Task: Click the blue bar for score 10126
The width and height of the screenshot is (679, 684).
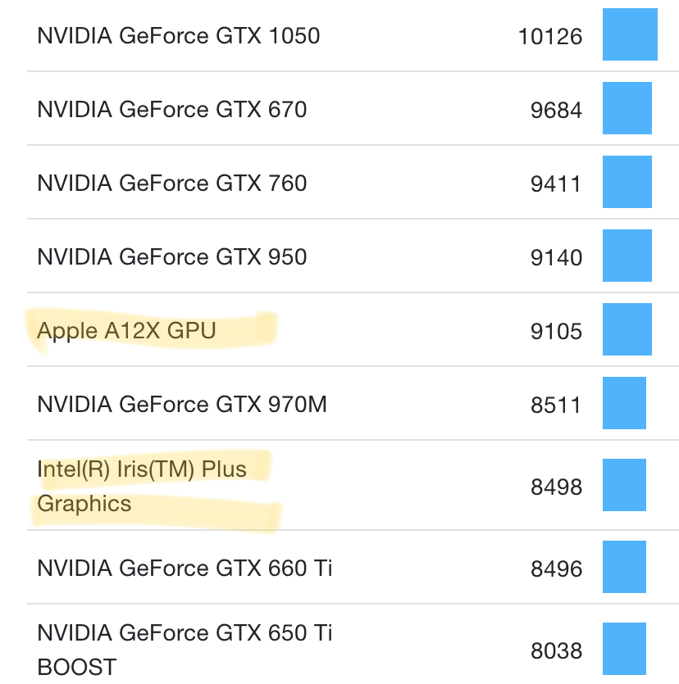Action: tap(630, 34)
